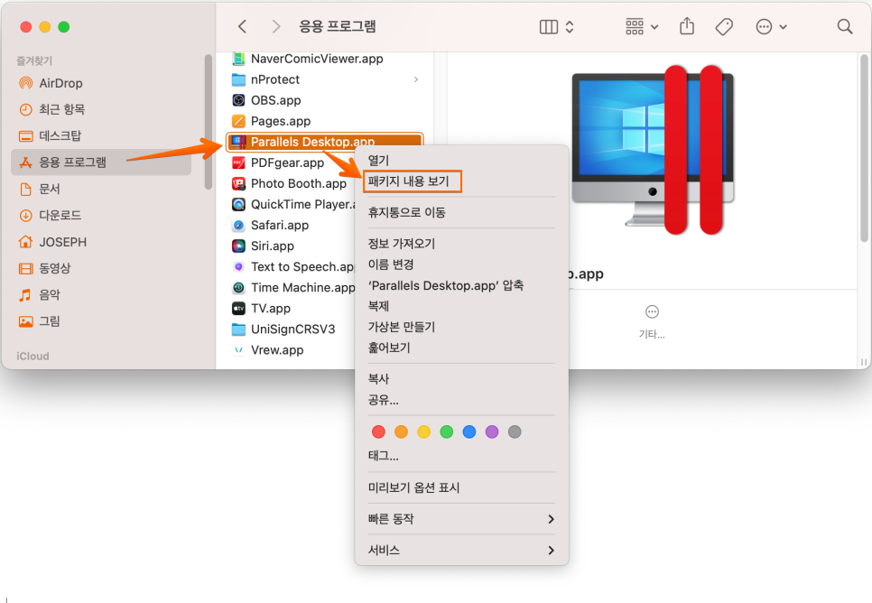872x603 pixels.
Task: Click the Parallels Desktop preview image
Action: coord(653,150)
